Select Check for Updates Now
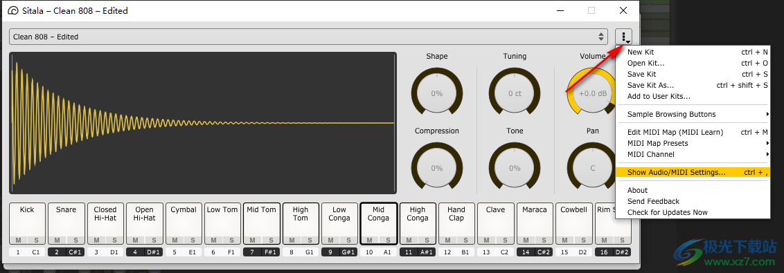The image size is (784, 273). [x=693, y=212]
